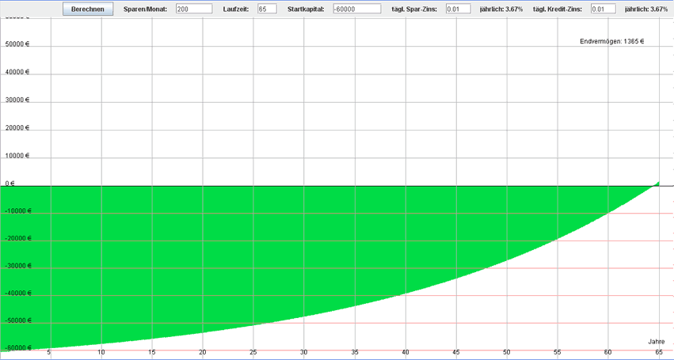Click the -60000 € y-axis label

(17, 348)
